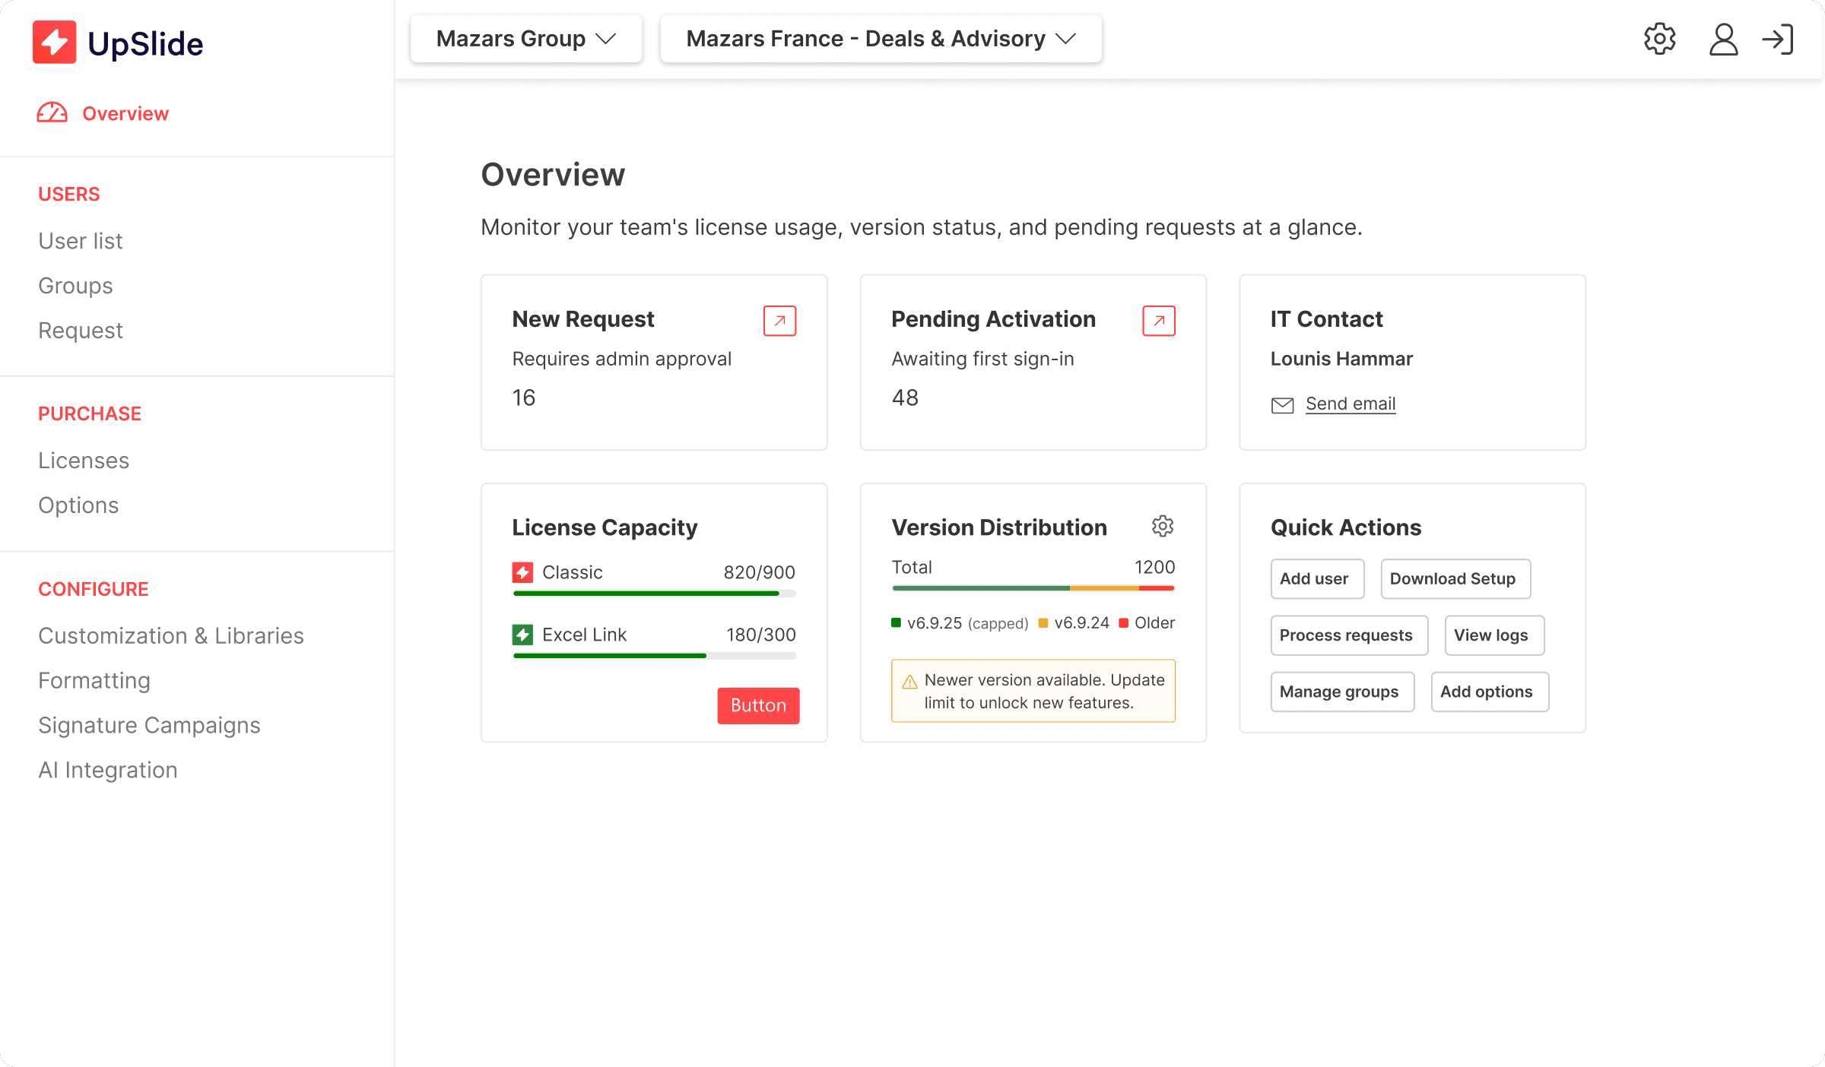Click the Classic license icon
The width and height of the screenshot is (1825, 1067).
(x=522, y=572)
